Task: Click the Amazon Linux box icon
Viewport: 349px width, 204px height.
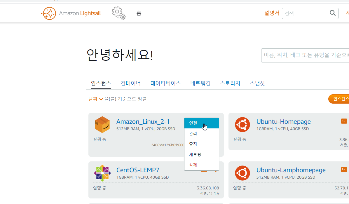Action: click(102, 125)
